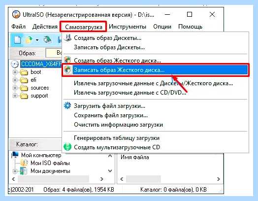Choose Сохранить файл загрузки...
The height and width of the screenshot is (201, 258).
tap(155, 115)
